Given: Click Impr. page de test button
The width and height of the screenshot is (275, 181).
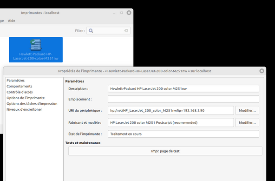Looking at the screenshot, I should click(x=165, y=151).
